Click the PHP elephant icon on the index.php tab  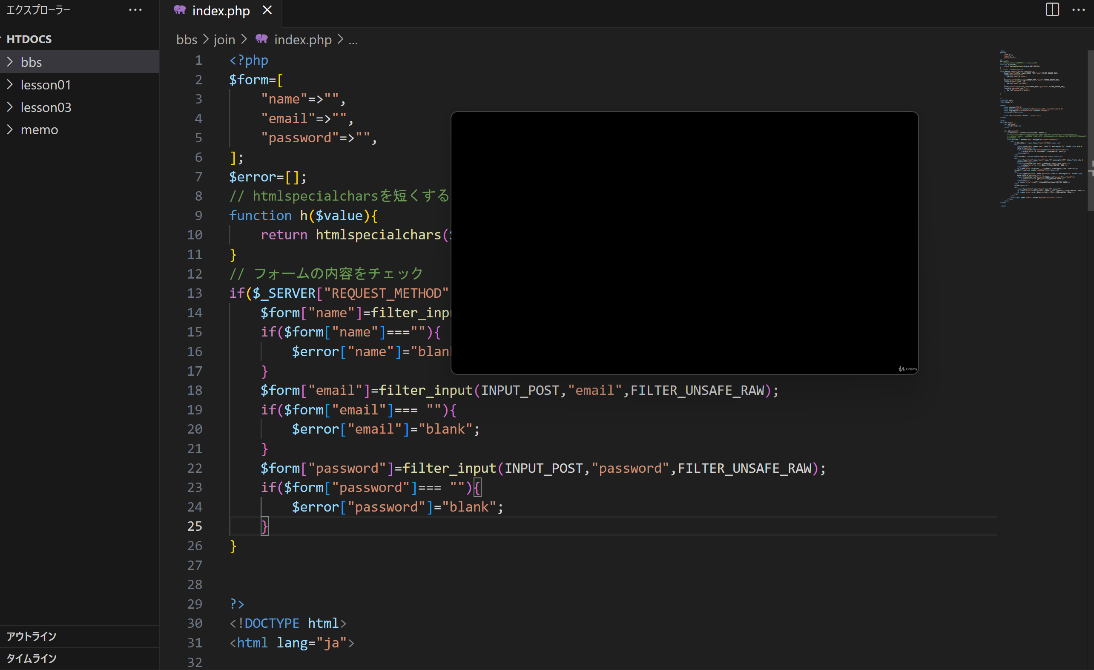click(180, 10)
